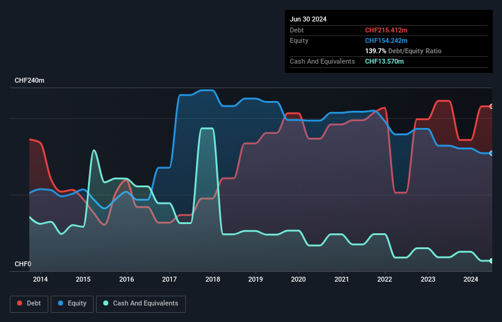Select the teal Cash endpoint marker on chart
Screen dimensions: 502x322
(x=492, y=261)
